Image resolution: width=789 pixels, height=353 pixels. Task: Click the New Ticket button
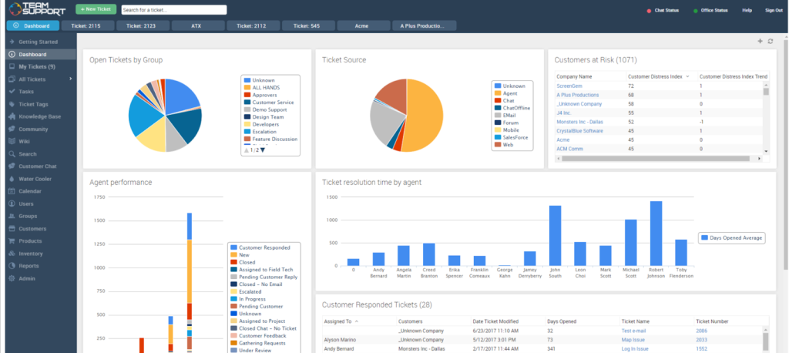(x=96, y=10)
